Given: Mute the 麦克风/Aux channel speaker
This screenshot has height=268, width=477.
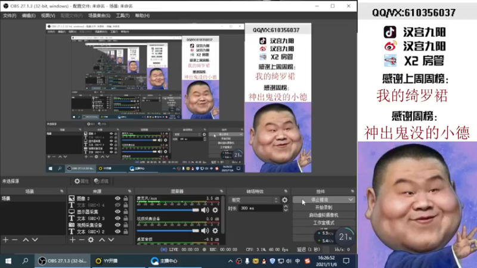Looking at the screenshot, I should click(205, 210).
